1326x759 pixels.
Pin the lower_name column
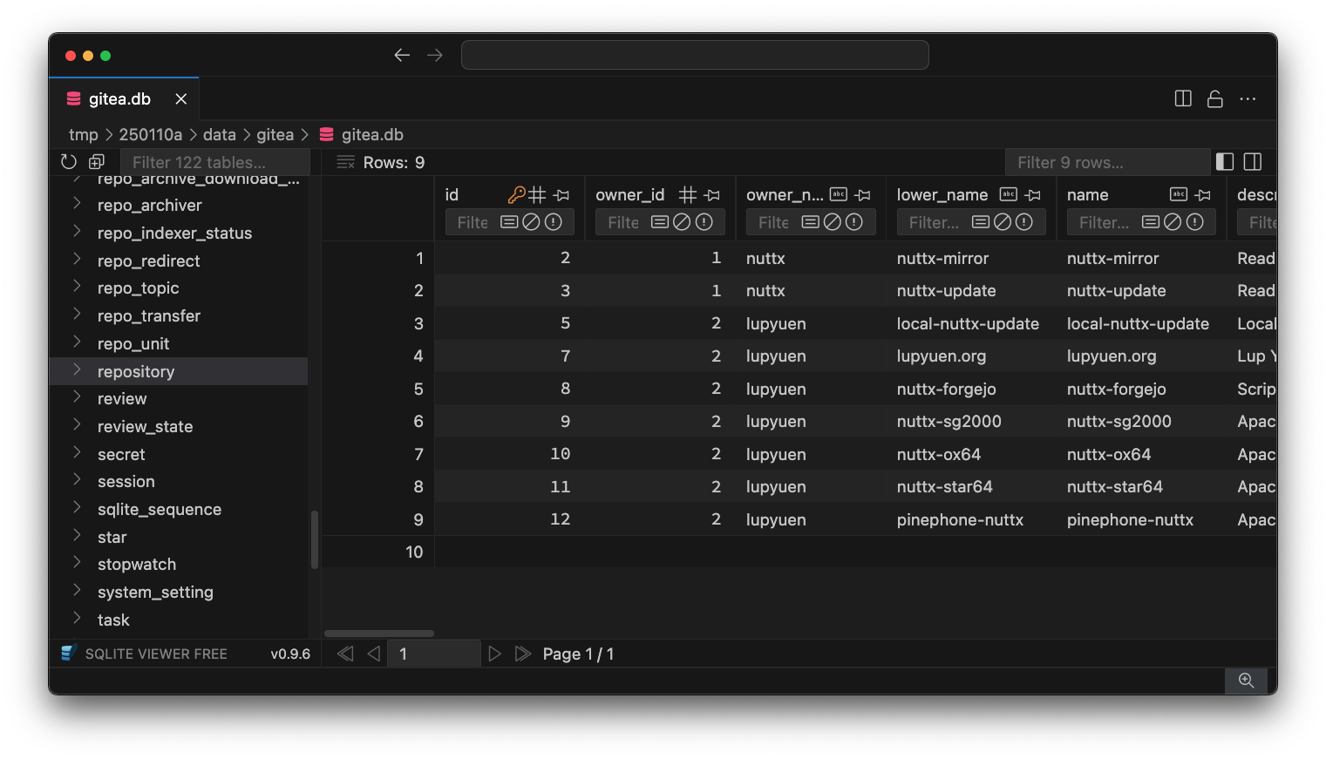(x=1033, y=195)
